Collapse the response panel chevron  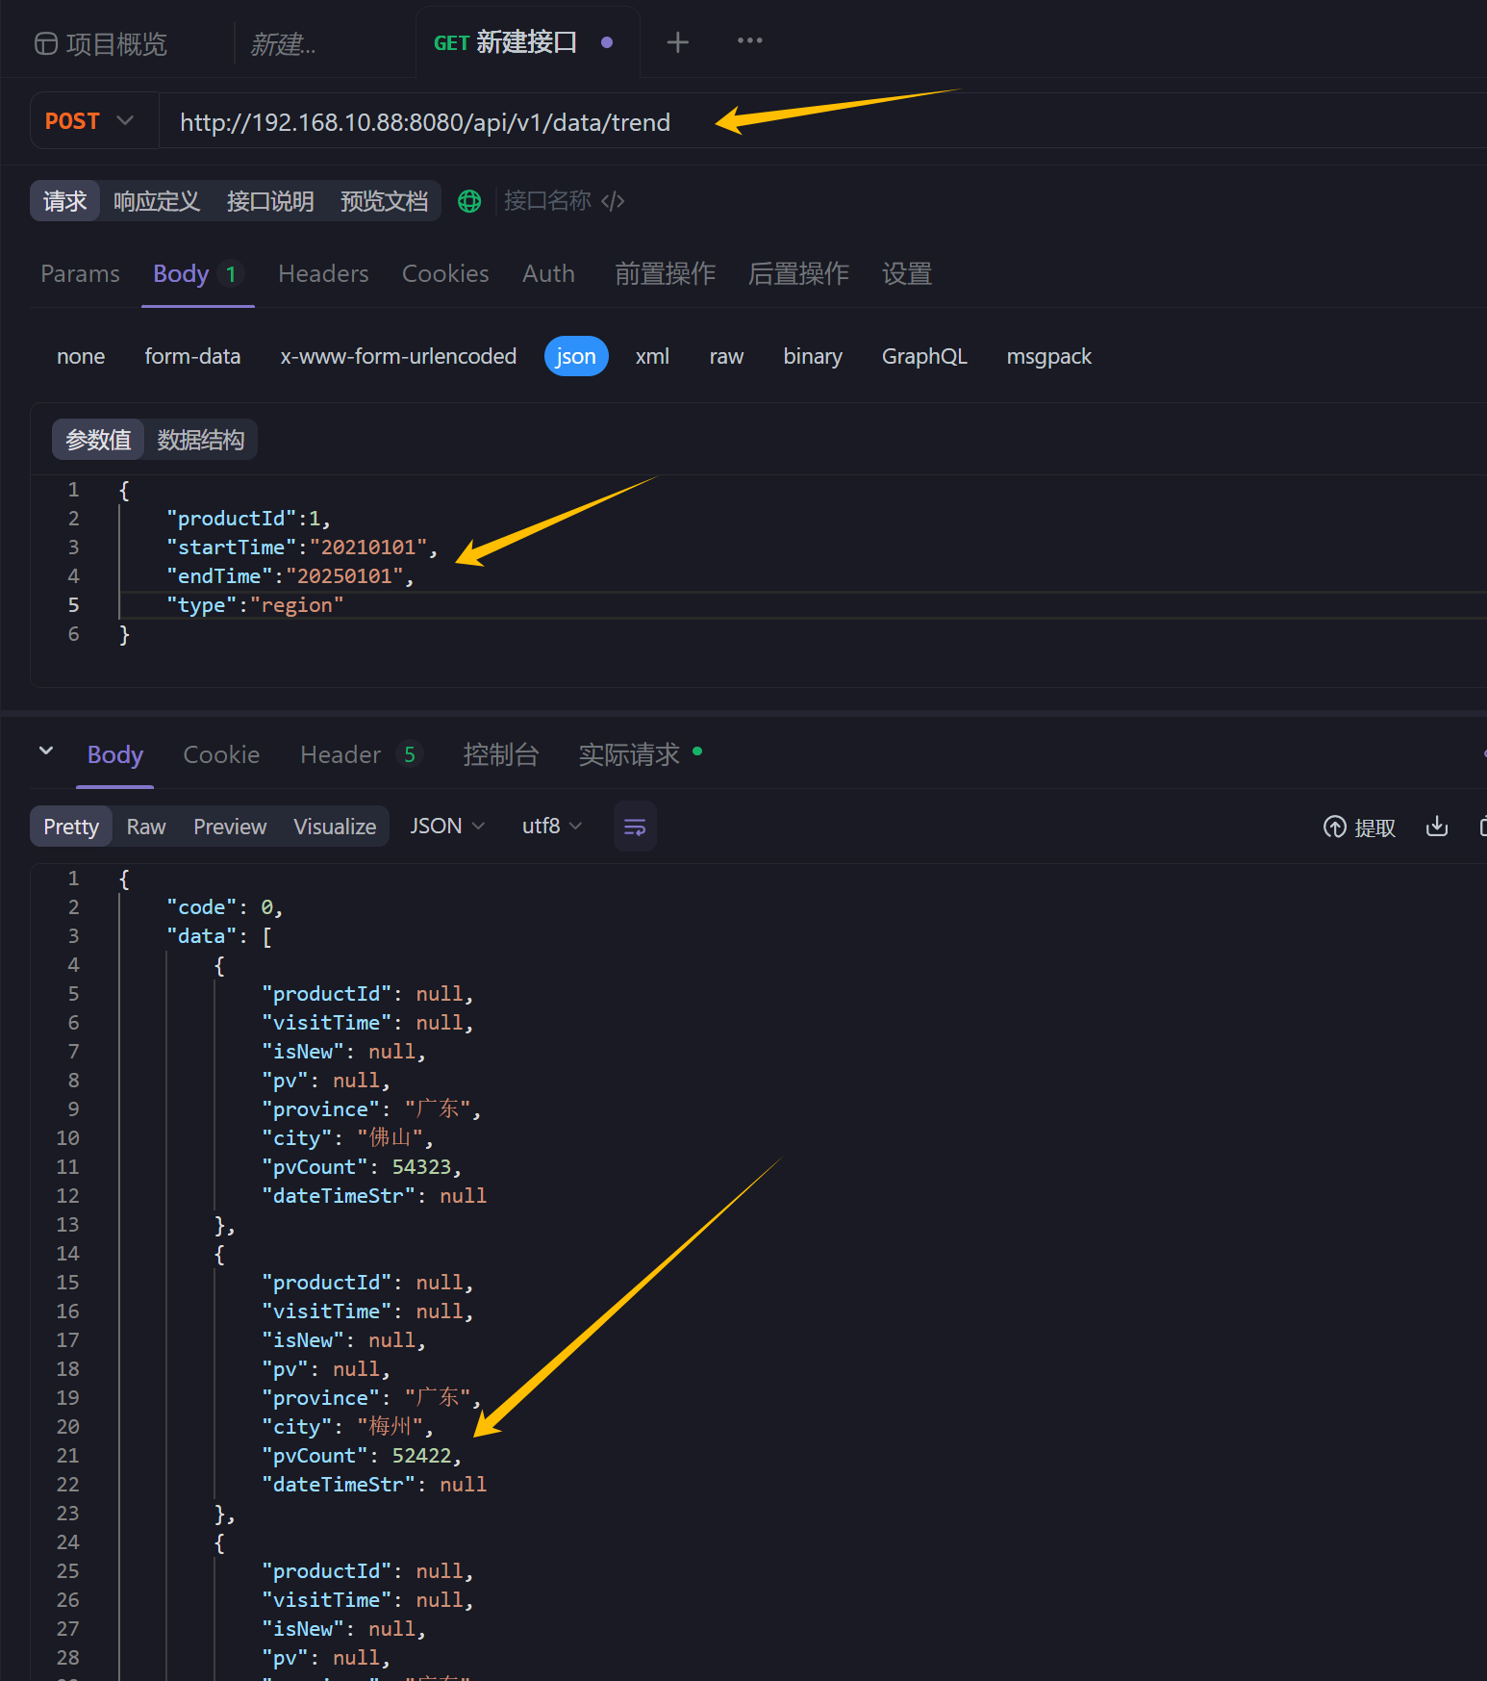pos(46,751)
